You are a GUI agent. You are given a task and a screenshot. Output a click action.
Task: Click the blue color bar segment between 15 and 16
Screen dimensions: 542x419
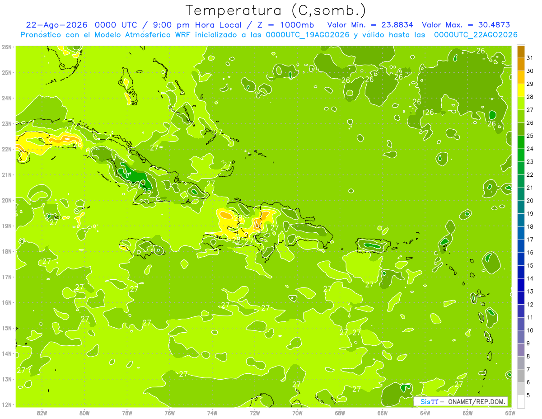click(x=521, y=259)
